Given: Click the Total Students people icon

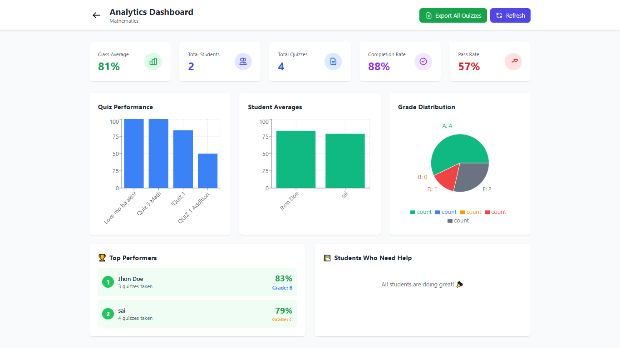Looking at the screenshot, I should pyautogui.click(x=243, y=62).
